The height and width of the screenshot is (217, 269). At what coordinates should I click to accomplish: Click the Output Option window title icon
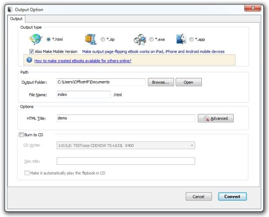(10, 9)
